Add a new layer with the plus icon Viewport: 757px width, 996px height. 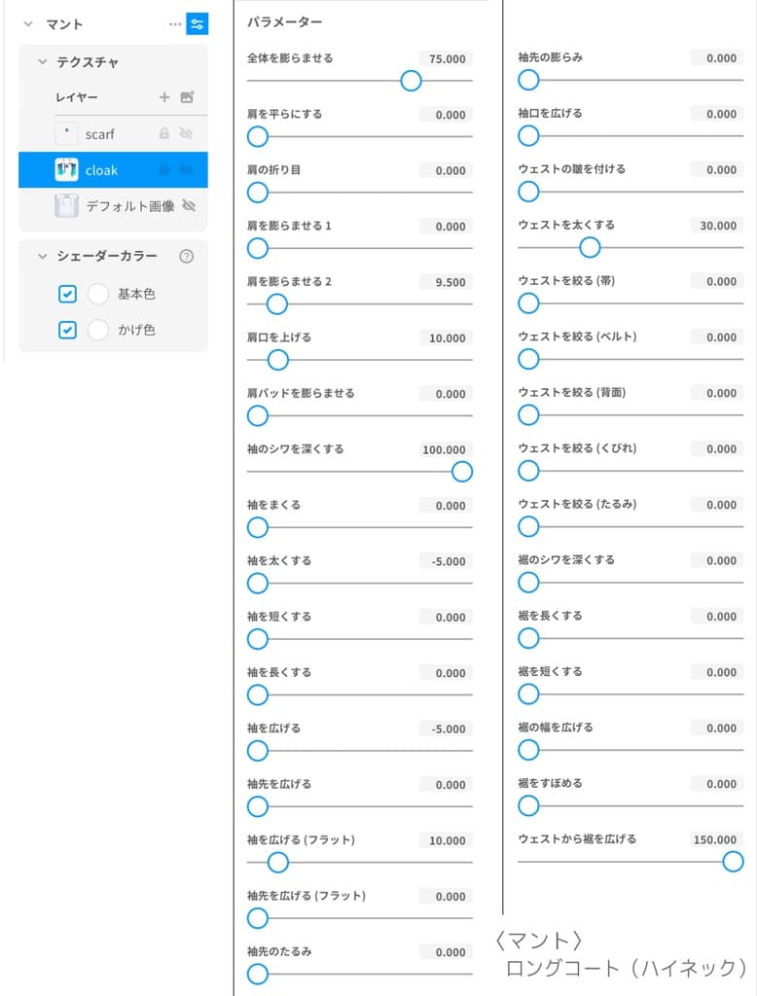click(x=164, y=97)
